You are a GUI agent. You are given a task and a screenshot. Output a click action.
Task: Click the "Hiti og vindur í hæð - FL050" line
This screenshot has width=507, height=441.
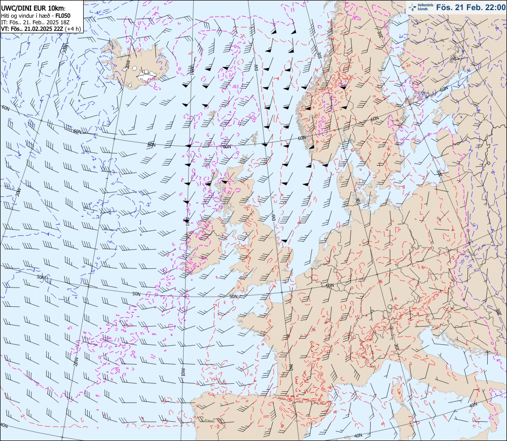click(35, 16)
